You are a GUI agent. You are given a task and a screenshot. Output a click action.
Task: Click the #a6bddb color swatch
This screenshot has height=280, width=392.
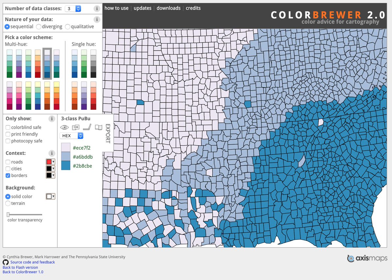(x=66, y=156)
